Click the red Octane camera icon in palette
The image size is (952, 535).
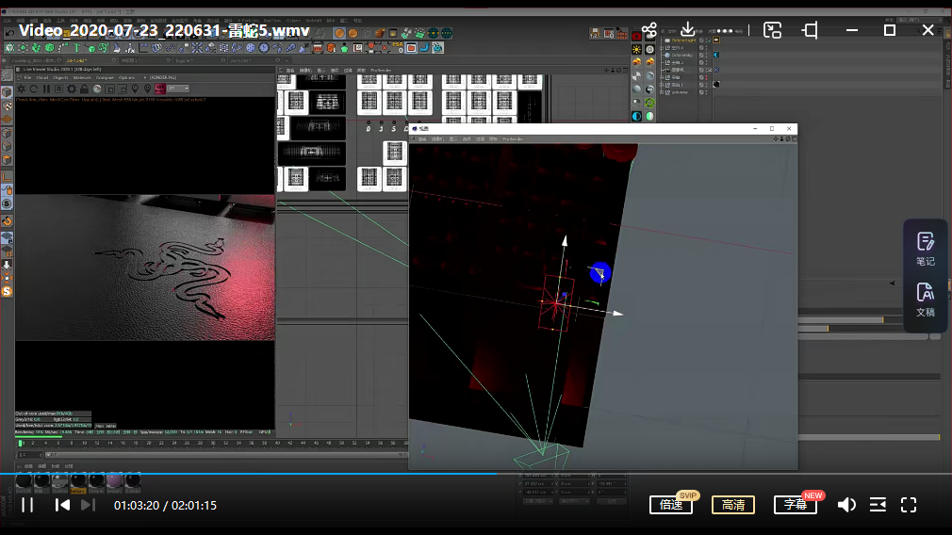point(636,37)
